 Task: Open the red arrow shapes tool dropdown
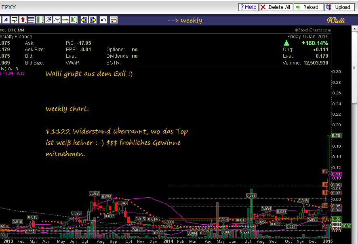pyautogui.click(x=23, y=20)
